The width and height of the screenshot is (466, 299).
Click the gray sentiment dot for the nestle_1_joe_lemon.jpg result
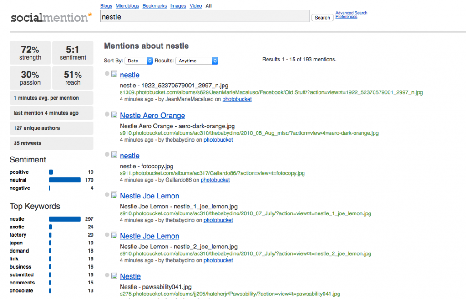click(x=107, y=194)
